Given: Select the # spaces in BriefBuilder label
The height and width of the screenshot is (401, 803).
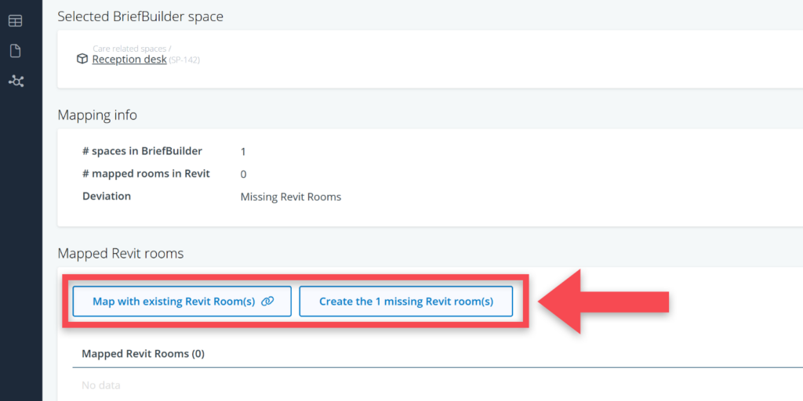Looking at the screenshot, I should (142, 151).
